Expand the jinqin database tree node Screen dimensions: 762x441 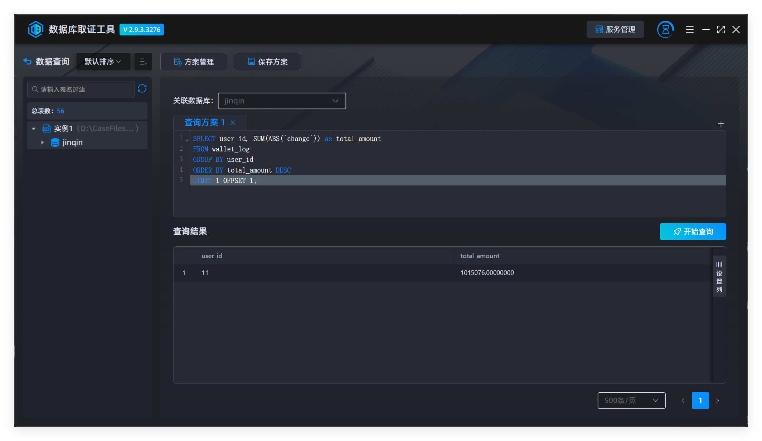point(43,142)
